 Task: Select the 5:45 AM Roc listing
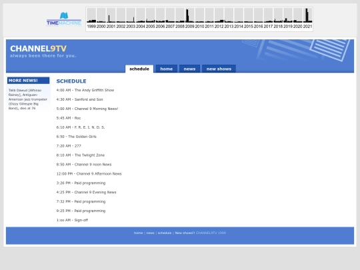69,118
